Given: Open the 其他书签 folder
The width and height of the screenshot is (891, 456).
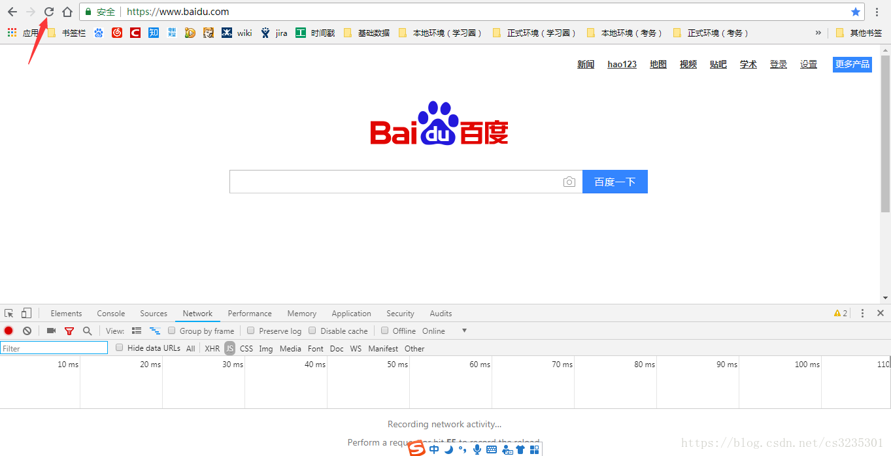Looking at the screenshot, I should (x=859, y=33).
